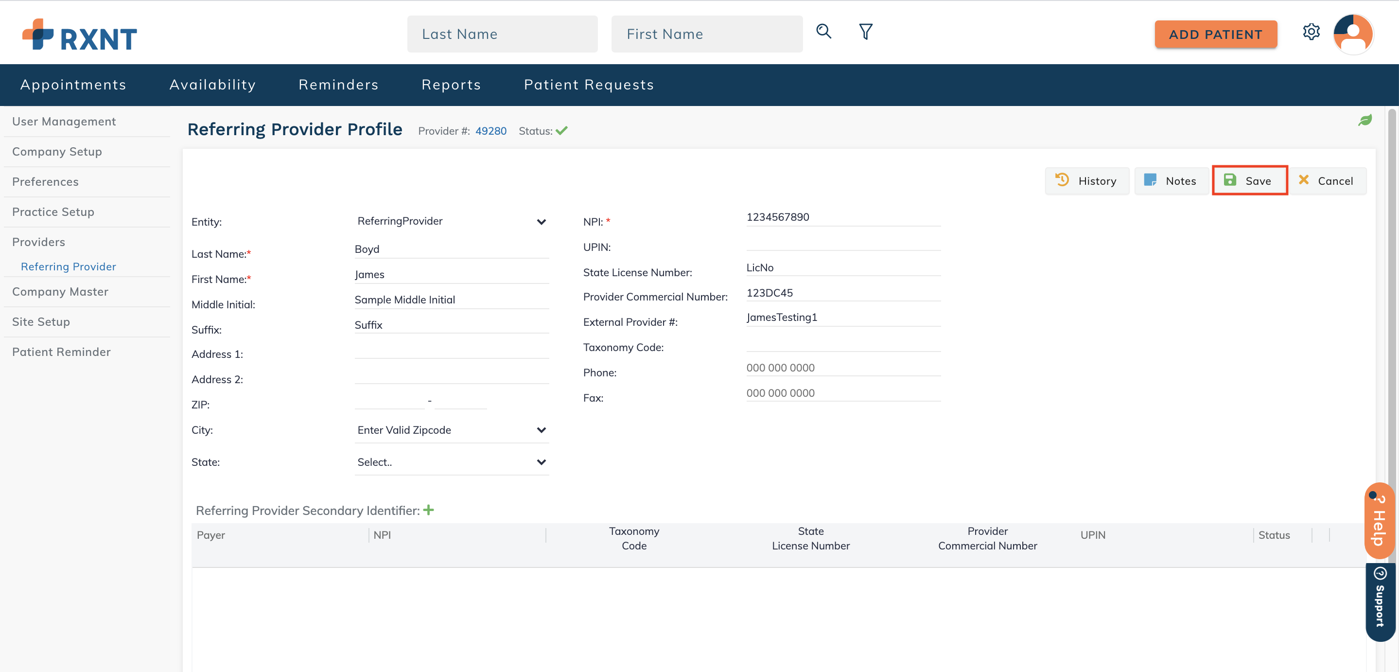The image size is (1399, 672).
Task: Click the green status checkmark
Action: (x=561, y=130)
